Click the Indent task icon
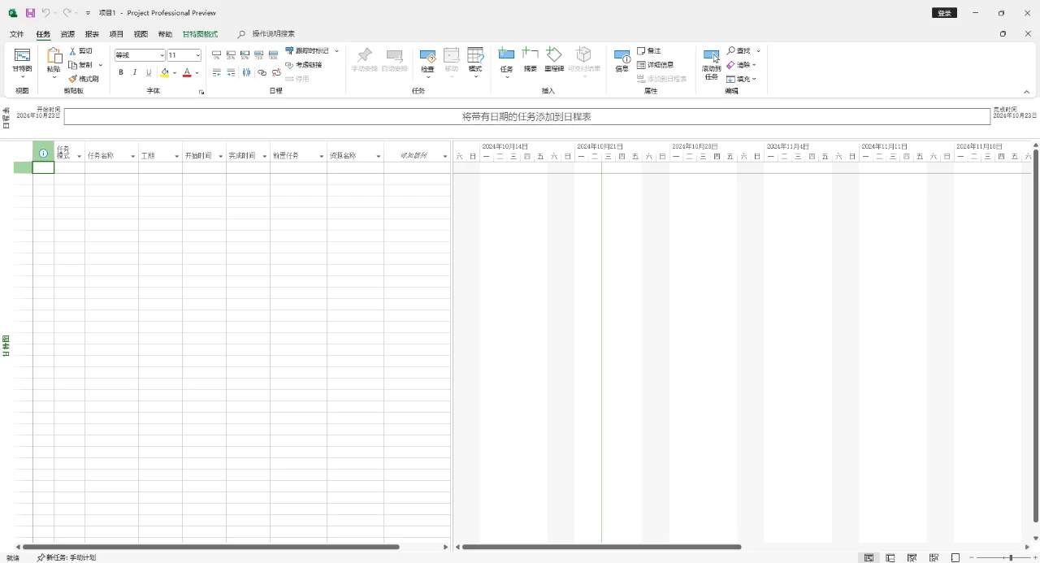 pyautogui.click(x=231, y=72)
